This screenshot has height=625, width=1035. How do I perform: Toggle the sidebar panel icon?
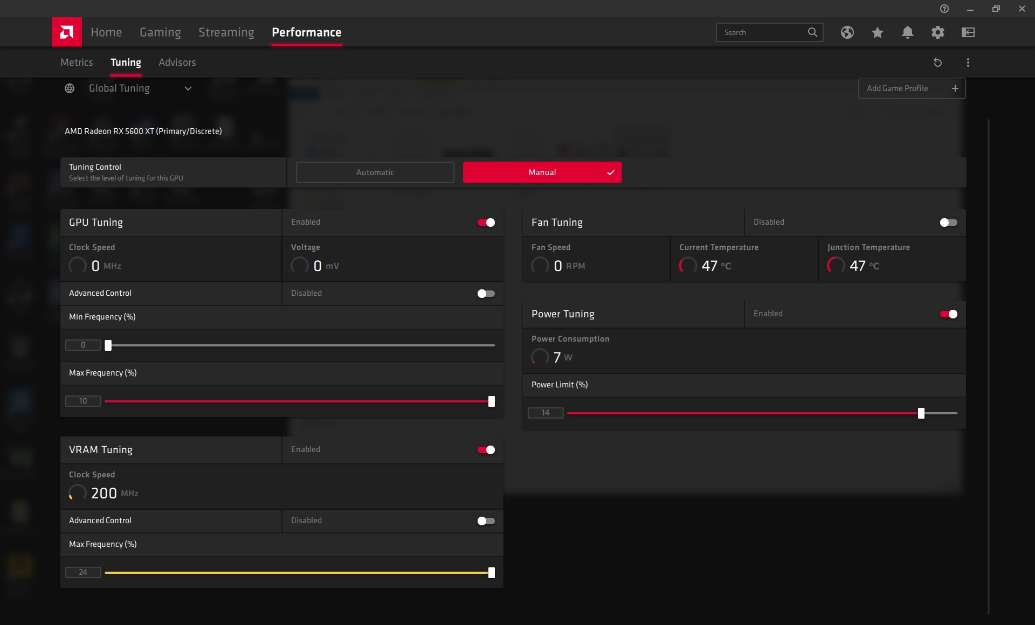point(968,32)
